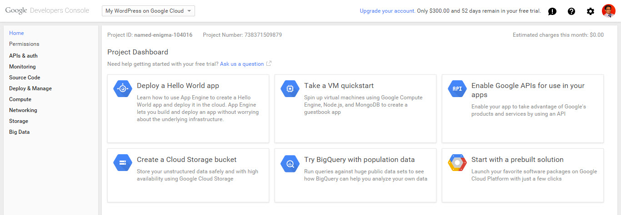The height and width of the screenshot is (215, 621).
Task: Click the user account avatar
Action: (x=609, y=11)
